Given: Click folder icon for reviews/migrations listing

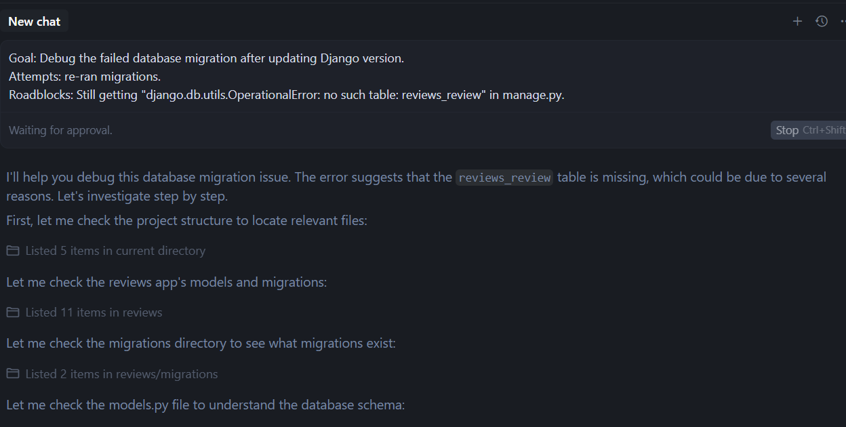Looking at the screenshot, I should tap(13, 374).
